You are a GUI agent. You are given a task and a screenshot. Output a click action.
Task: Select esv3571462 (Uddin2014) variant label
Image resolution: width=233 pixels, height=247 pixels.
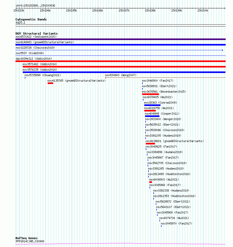pos(40,64)
